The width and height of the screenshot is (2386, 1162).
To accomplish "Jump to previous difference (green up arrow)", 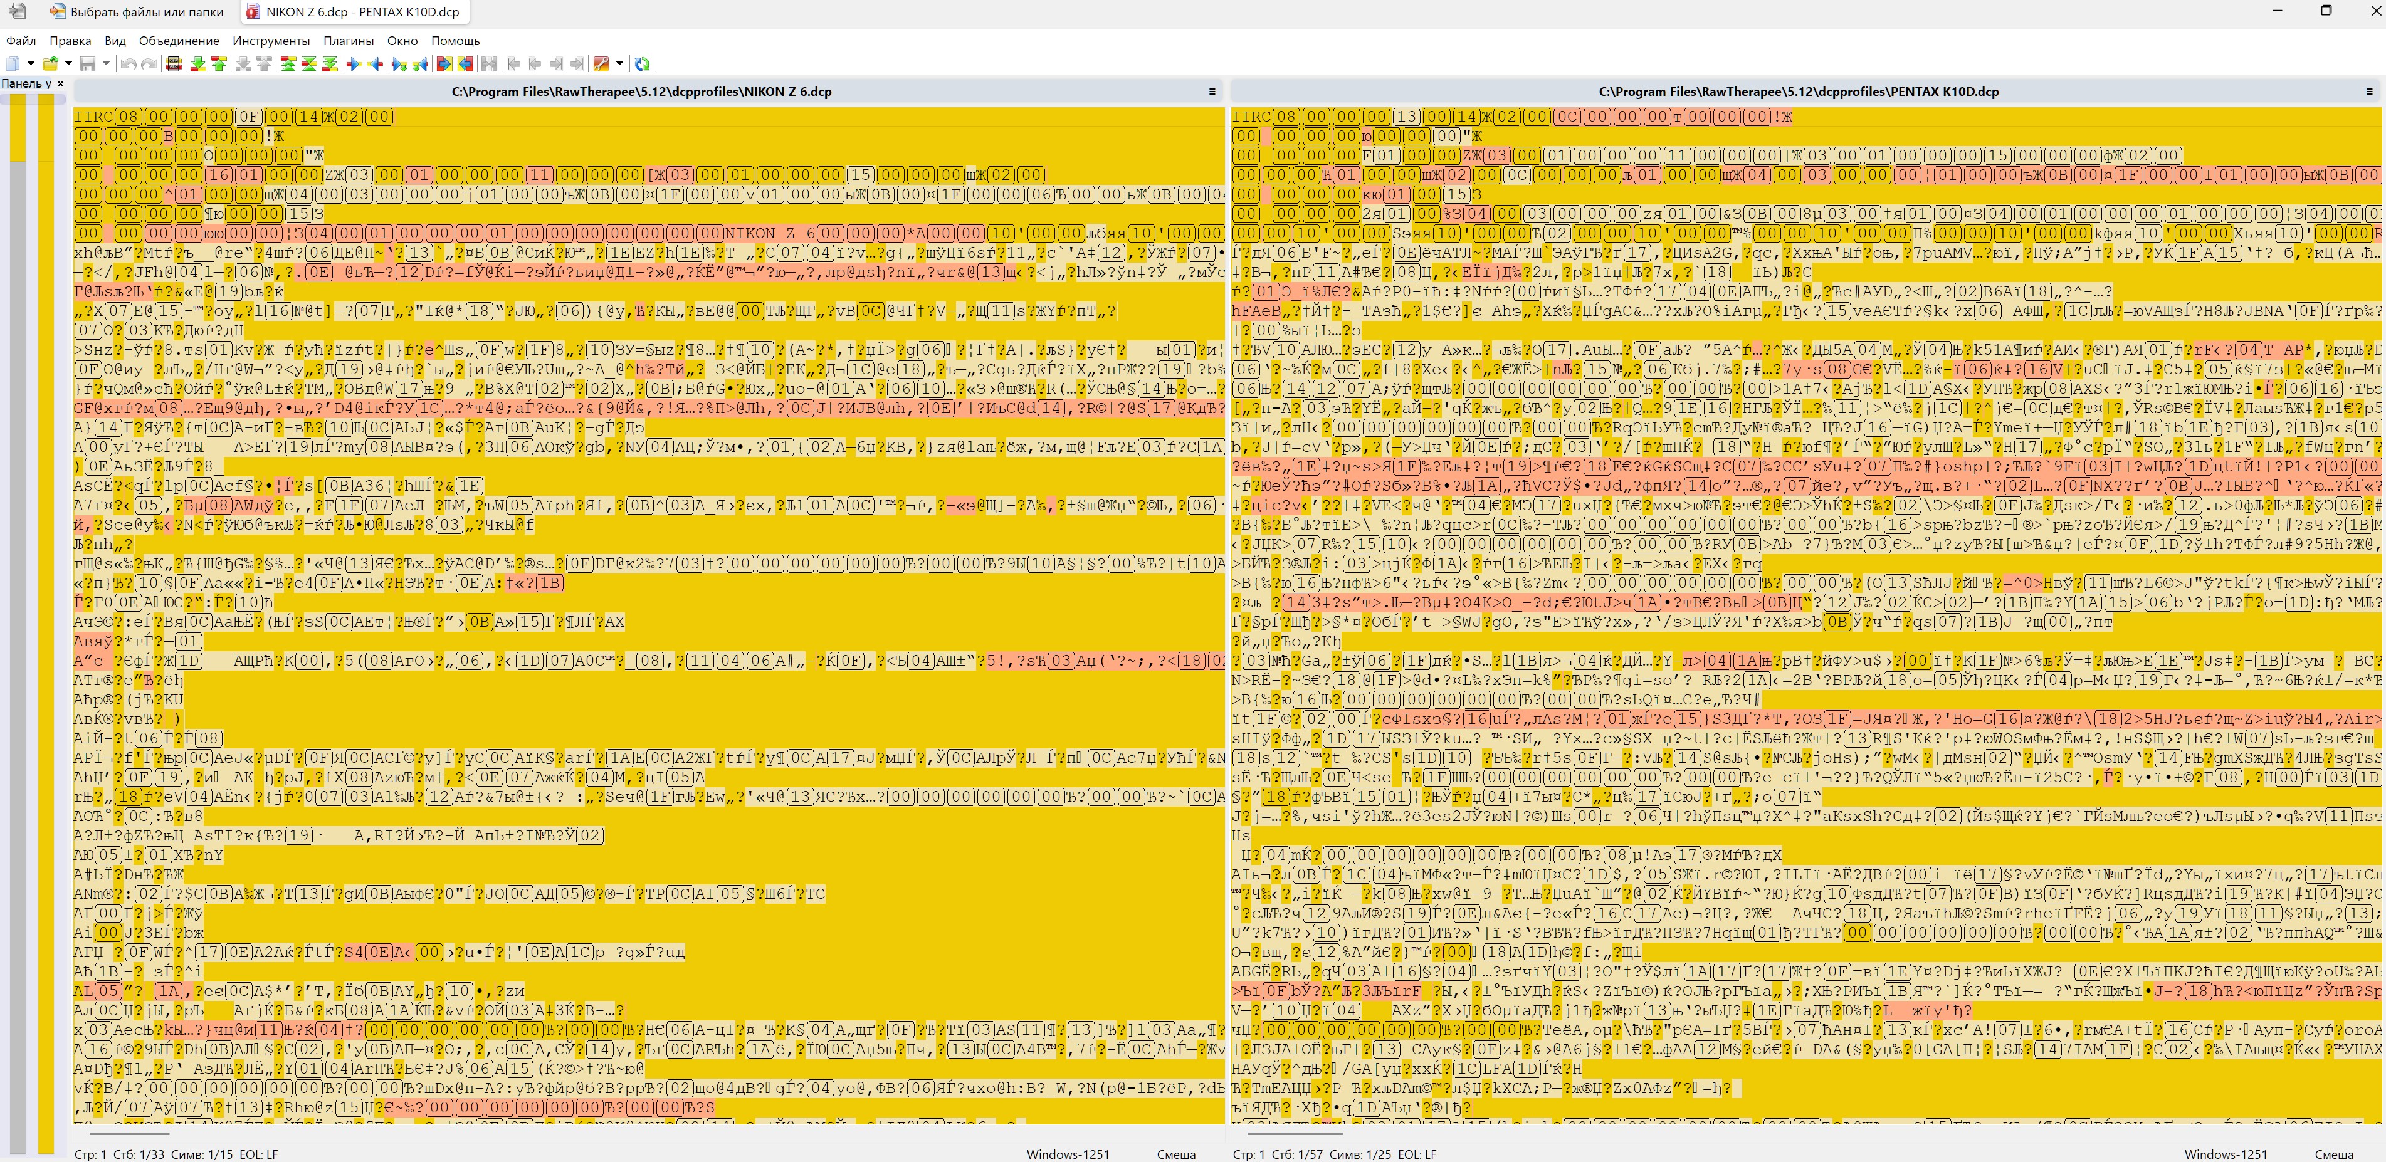I will pyautogui.click(x=219, y=64).
